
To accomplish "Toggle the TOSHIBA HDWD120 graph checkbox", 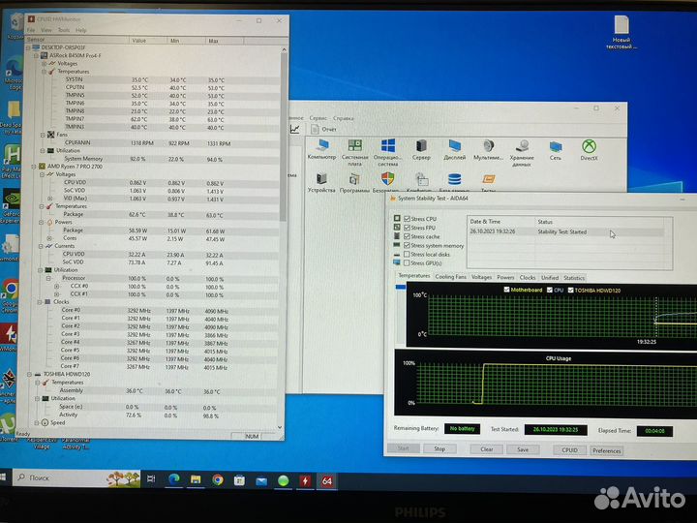I will click(x=571, y=290).
